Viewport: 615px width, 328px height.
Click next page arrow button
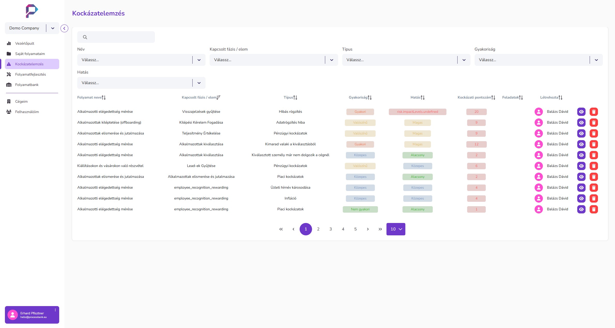(x=368, y=229)
